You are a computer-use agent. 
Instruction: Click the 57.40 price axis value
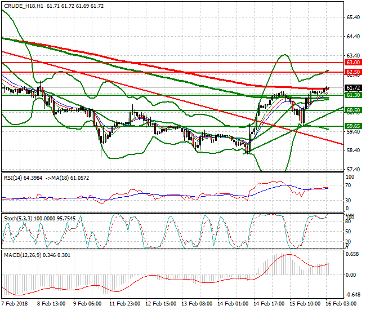353,169
